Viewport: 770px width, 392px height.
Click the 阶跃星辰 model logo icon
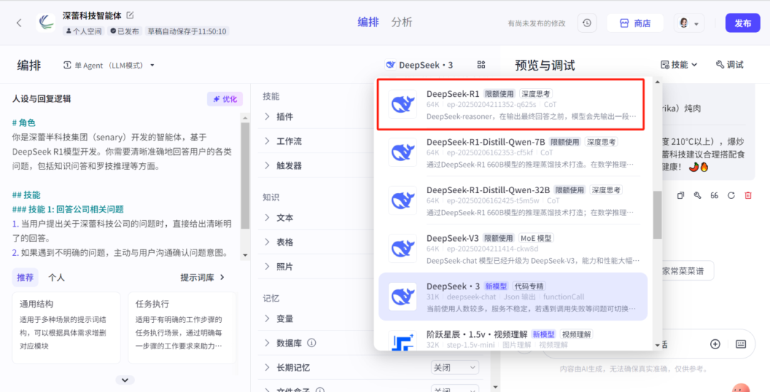click(403, 341)
